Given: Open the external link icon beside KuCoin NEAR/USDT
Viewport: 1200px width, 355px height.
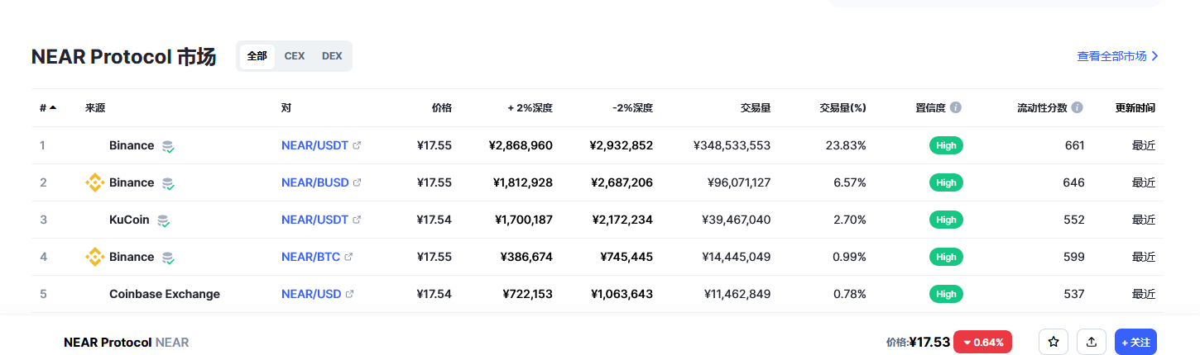Looking at the screenshot, I should (x=357, y=220).
